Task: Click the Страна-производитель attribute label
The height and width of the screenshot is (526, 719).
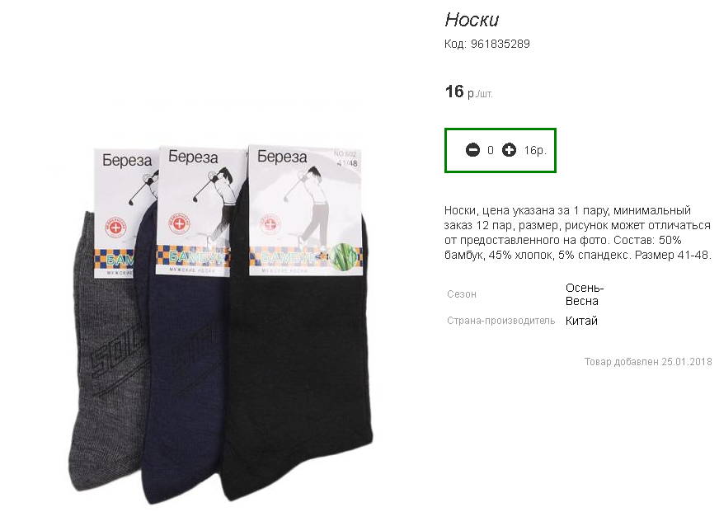Action: coord(500,321)
